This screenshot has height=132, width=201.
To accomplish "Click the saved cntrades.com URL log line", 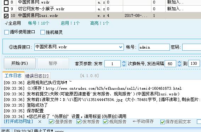I will point(93,88).
